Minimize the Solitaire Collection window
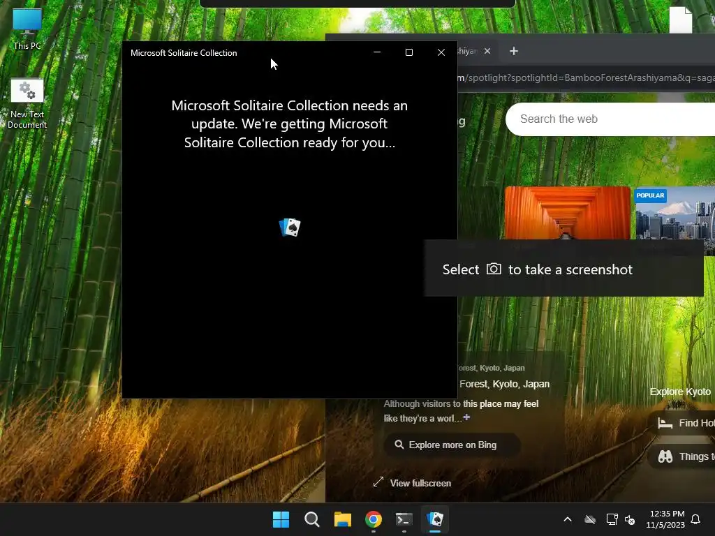This screenshot has width=715, height=536. pos(377,52)
